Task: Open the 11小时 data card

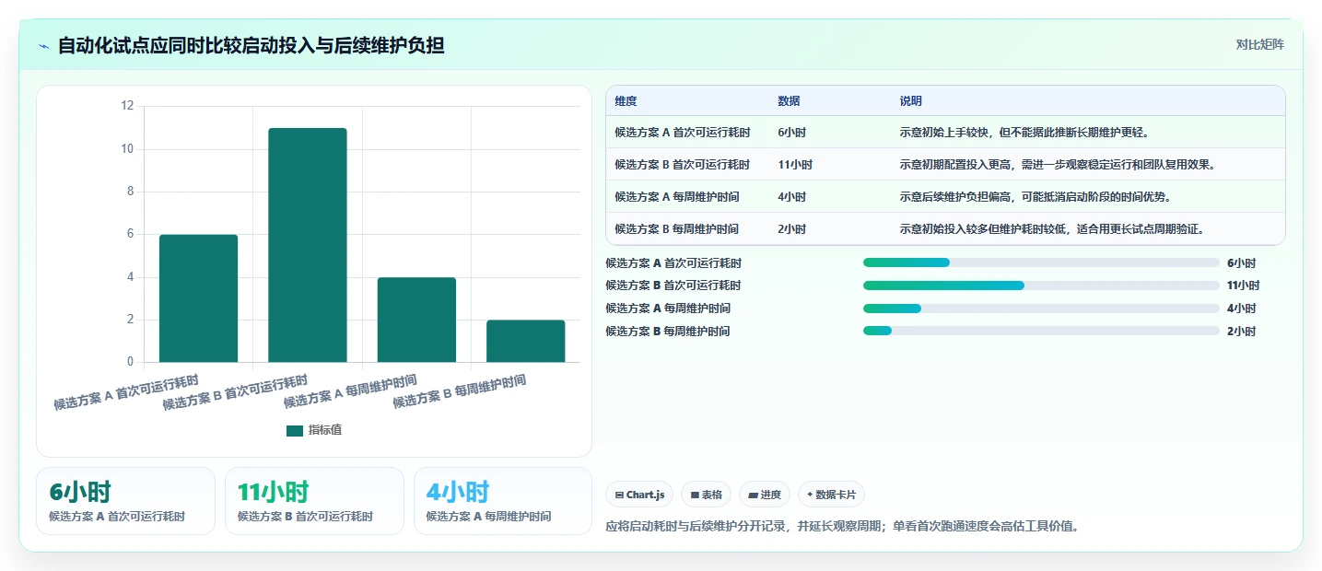Action: (314, 501)
